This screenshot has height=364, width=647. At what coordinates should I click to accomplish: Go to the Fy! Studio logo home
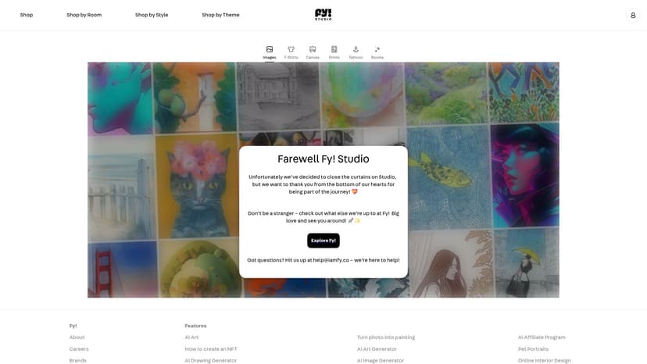pyautogui.click(x=323, y=14)
